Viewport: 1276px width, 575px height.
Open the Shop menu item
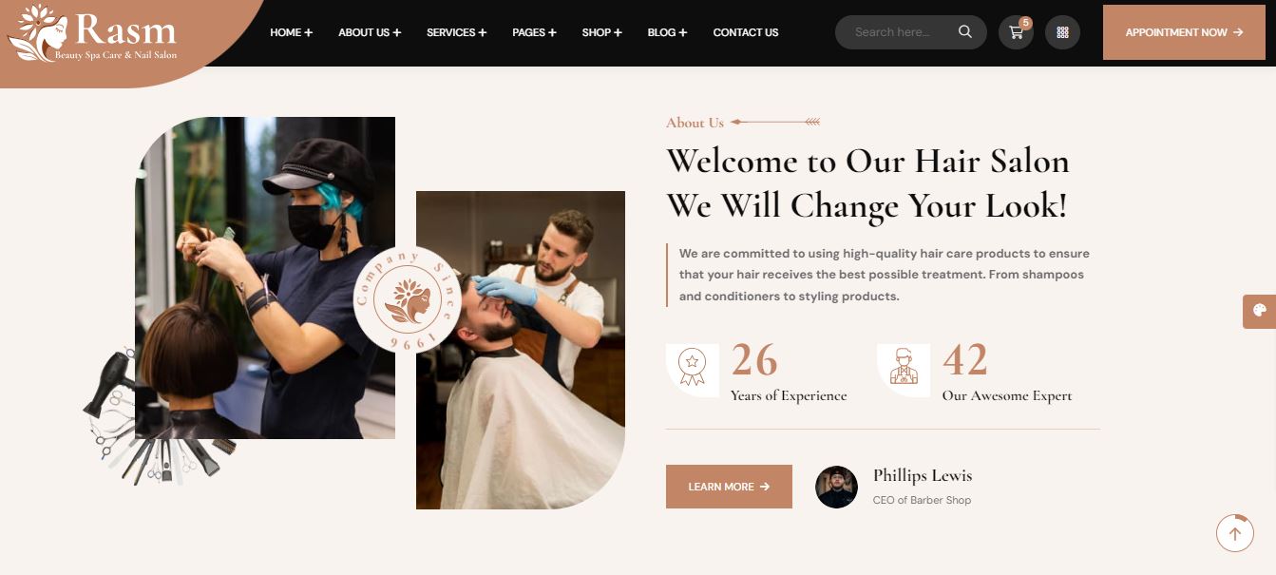(602, 32)
